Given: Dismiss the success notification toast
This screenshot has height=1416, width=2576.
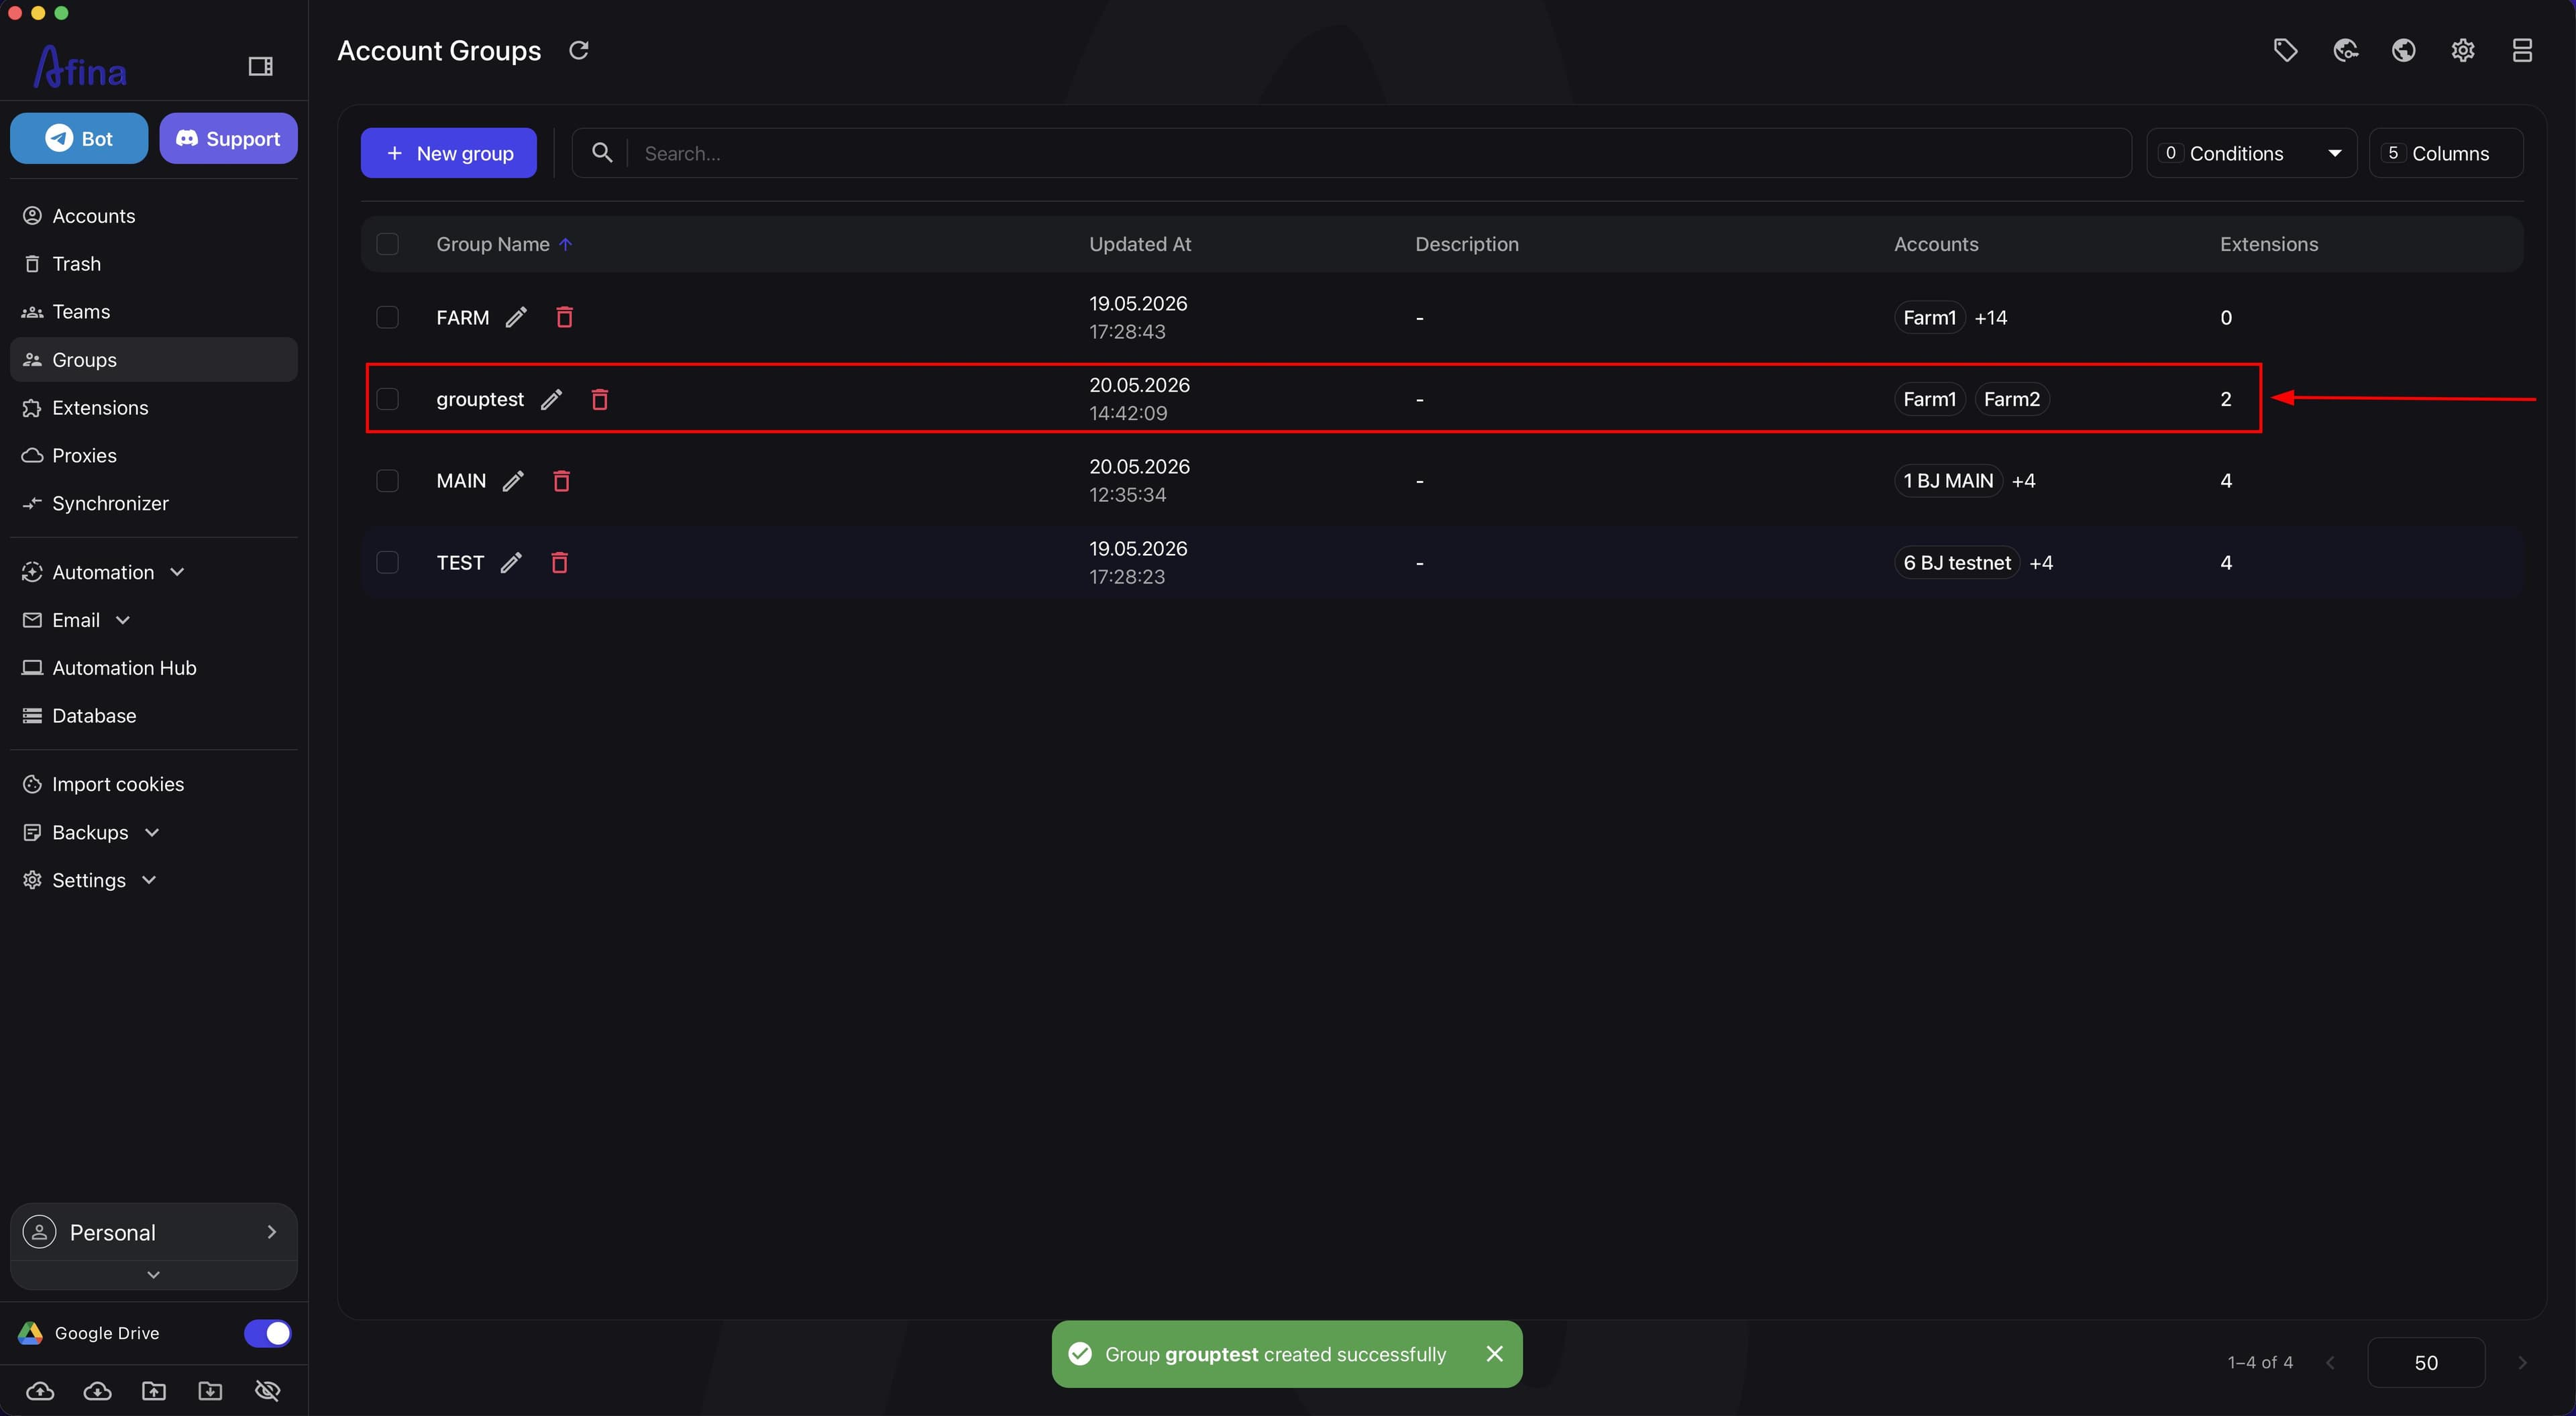Looking at the screenshot, I should (1494, 1353).
